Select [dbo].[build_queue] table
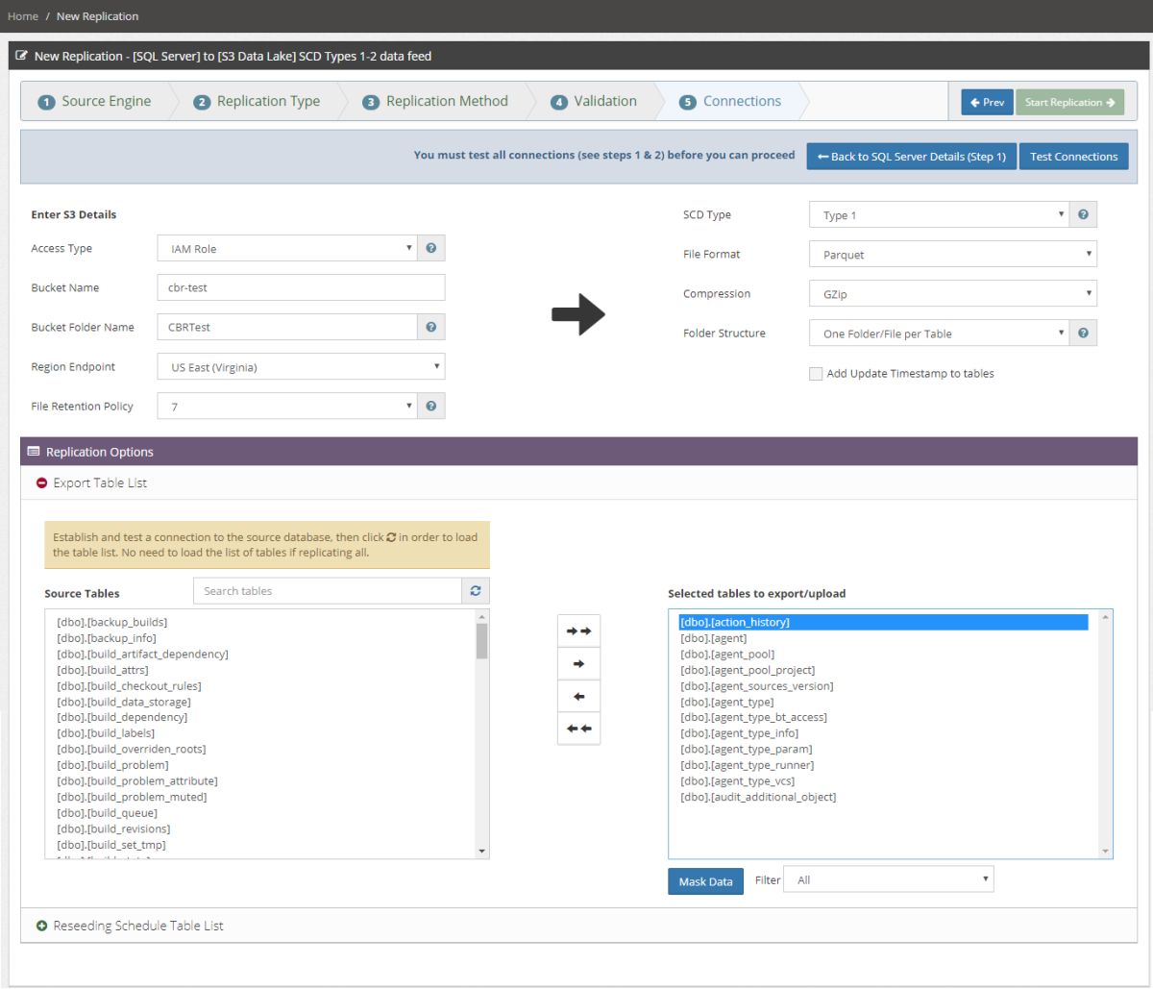 (x=107, y=813)
